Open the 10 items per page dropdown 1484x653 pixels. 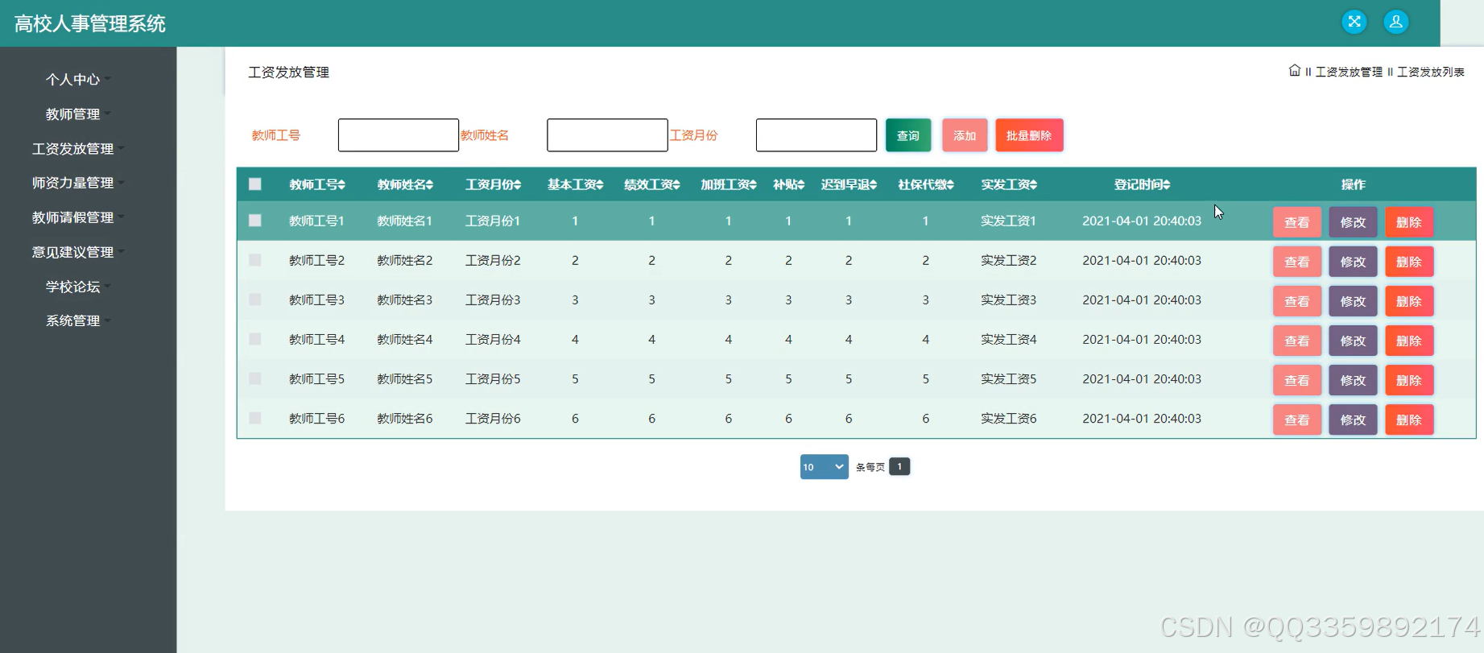(x=824, y=467)
